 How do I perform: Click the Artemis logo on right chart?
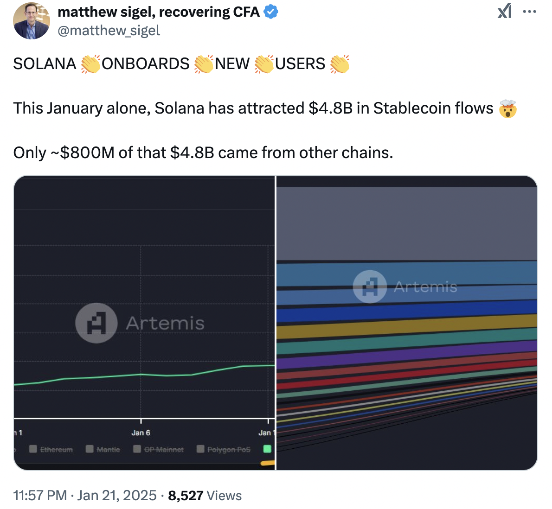[x=370, y=286]
